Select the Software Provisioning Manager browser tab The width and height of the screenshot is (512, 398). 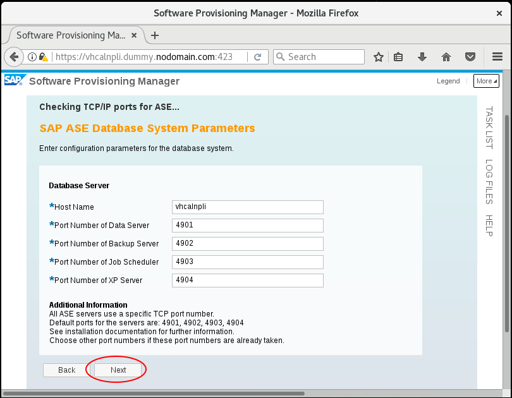pos(76,35)
